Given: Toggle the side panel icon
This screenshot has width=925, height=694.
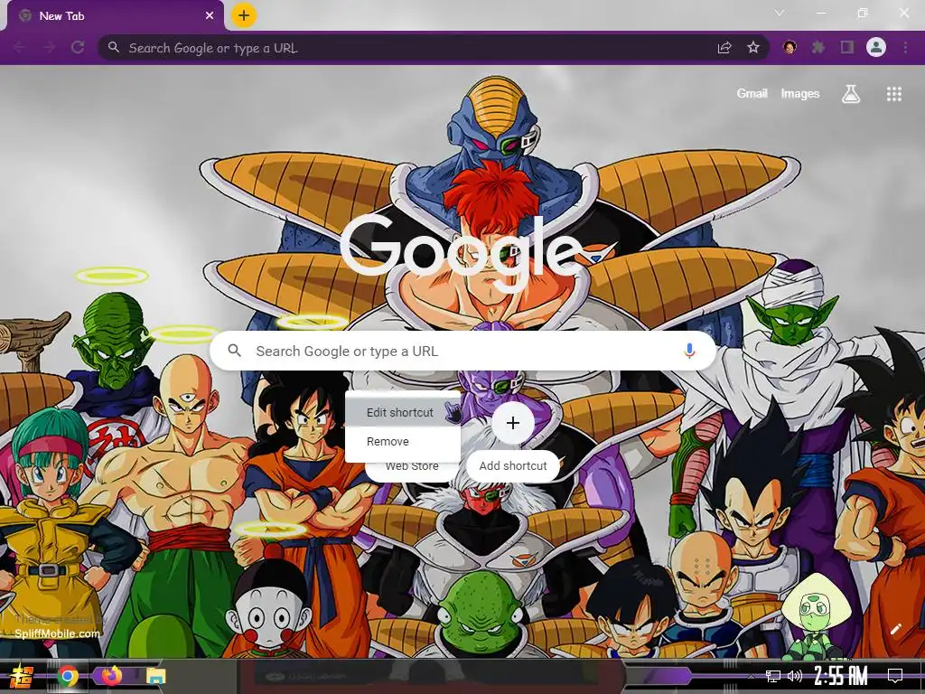Looking at the screenshot, I should [x=847, y=47].
